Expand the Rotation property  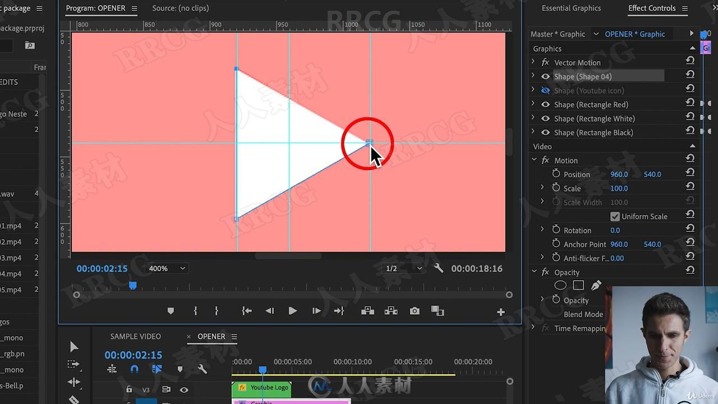(x=542, y=230)
